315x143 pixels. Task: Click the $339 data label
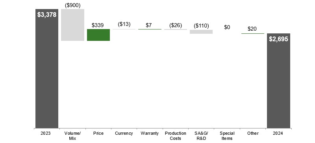pos(98,25)
